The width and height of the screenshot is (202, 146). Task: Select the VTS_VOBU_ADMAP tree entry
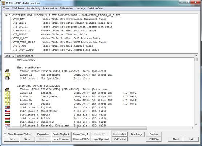point(23,50)
